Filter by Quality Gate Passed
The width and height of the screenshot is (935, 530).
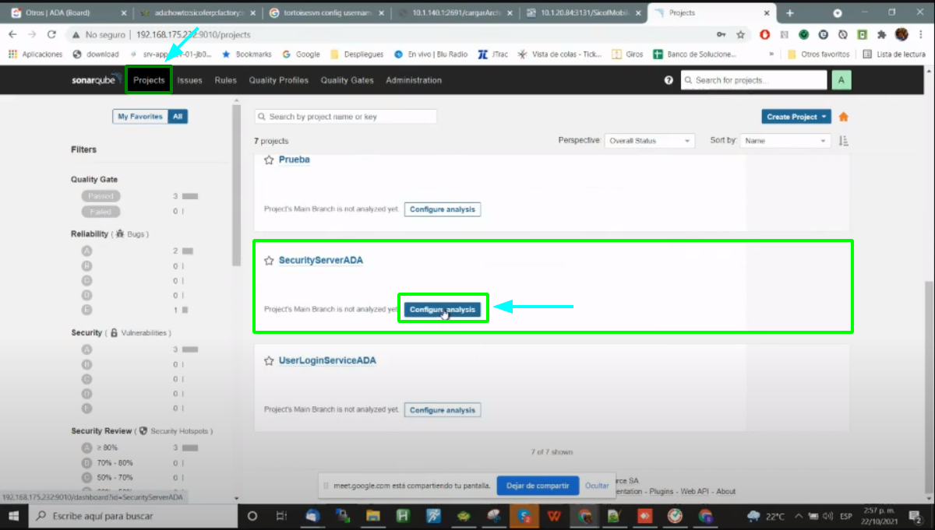coord(101,196)
